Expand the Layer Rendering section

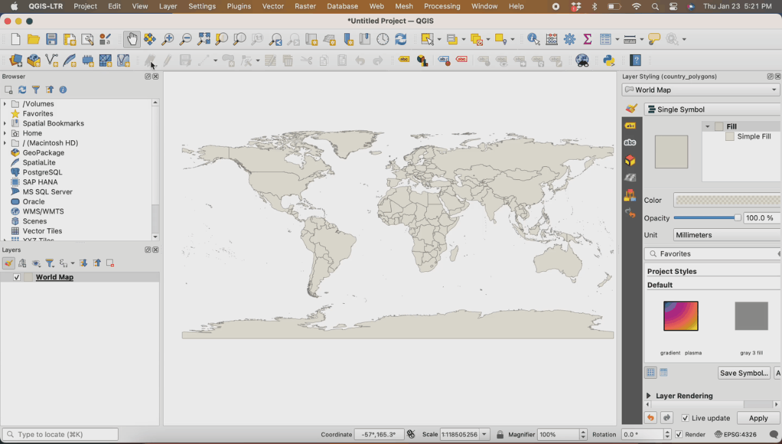648,395
